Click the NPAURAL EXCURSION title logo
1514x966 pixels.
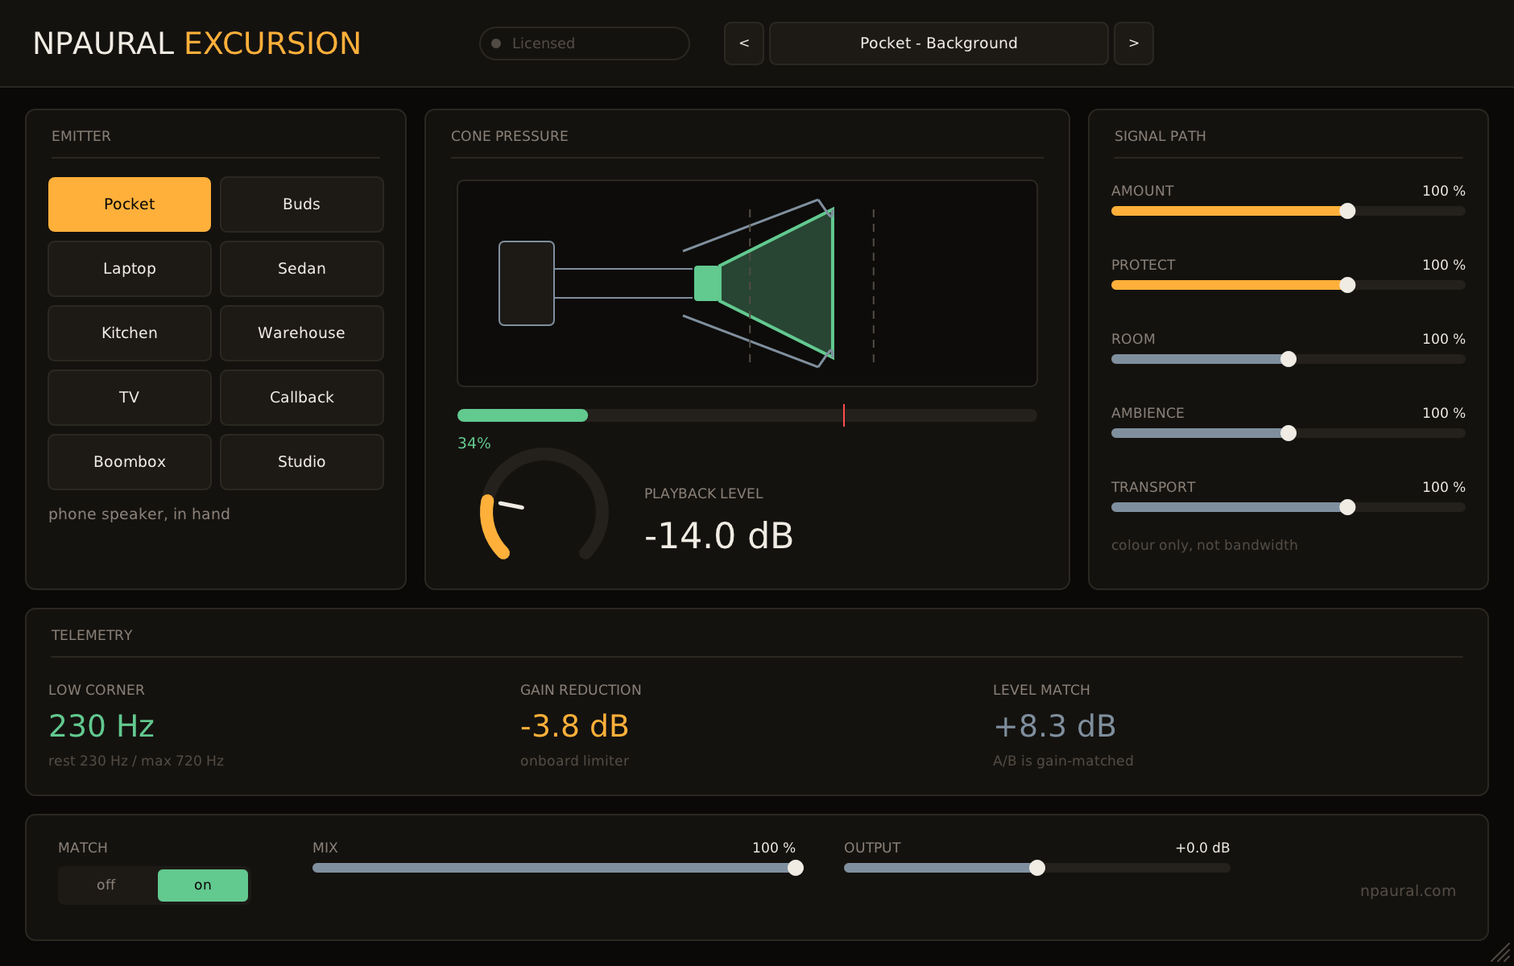197,43
